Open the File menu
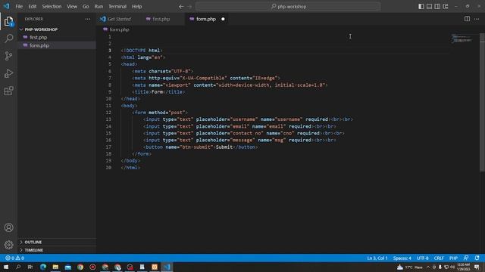Viewport: 485px width, 272px height. click(x=19, y=7)
